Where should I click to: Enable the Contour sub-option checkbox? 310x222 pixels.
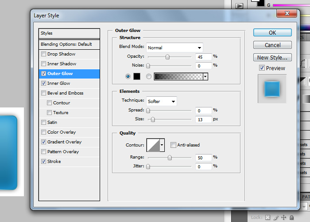(x=49, y=103)
